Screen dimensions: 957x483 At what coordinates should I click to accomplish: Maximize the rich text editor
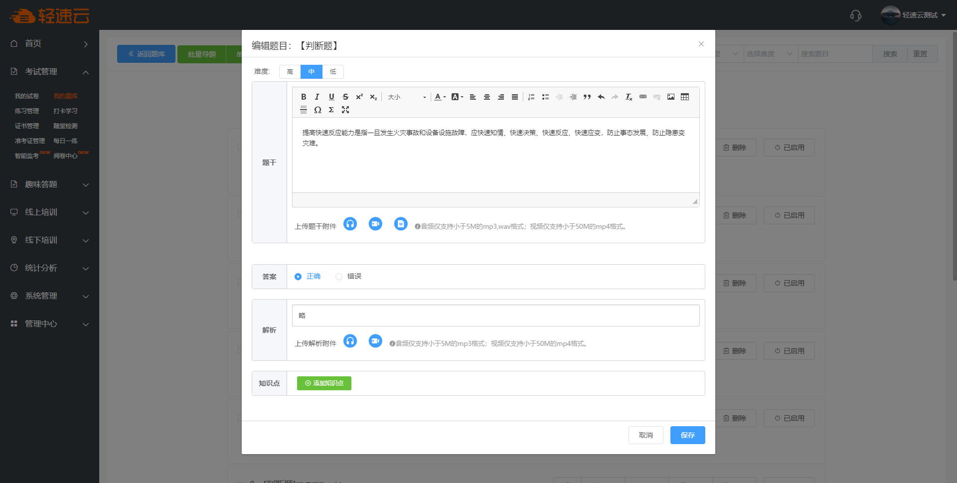point(345,110)
